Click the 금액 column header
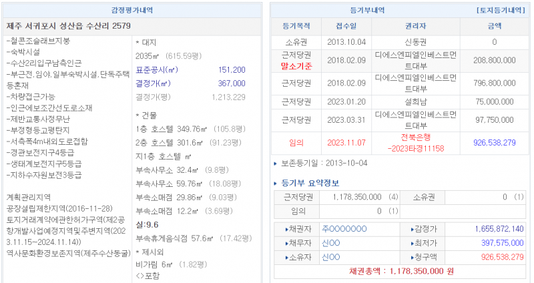Image resolution: width=534 pixels, height=283 pixels. point(494,26)
